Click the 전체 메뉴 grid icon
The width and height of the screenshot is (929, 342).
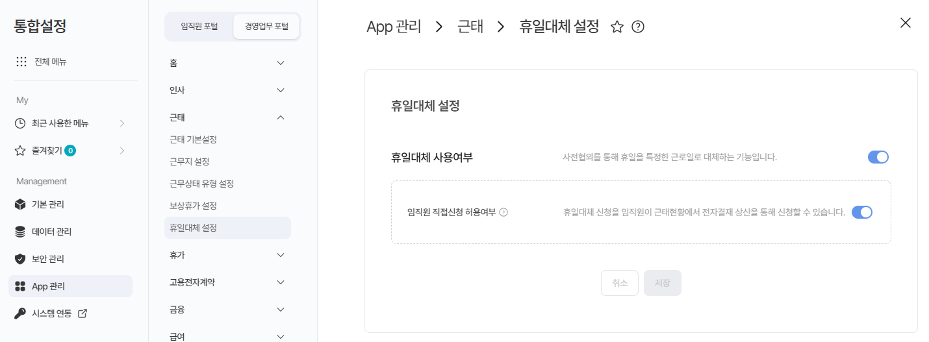coord(21,62)
